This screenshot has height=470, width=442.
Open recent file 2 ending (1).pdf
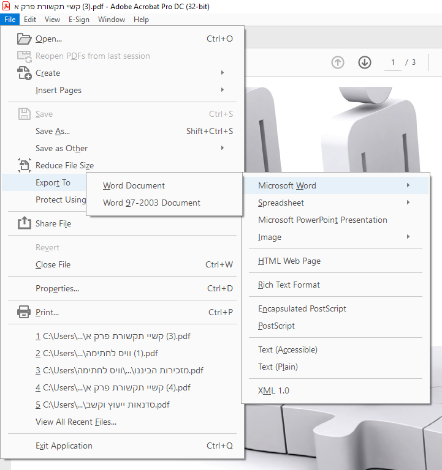[123, 353]
